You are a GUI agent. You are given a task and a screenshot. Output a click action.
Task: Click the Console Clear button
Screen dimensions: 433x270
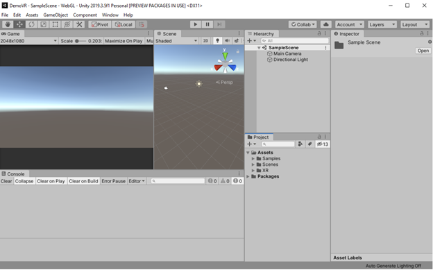(6, 181)
